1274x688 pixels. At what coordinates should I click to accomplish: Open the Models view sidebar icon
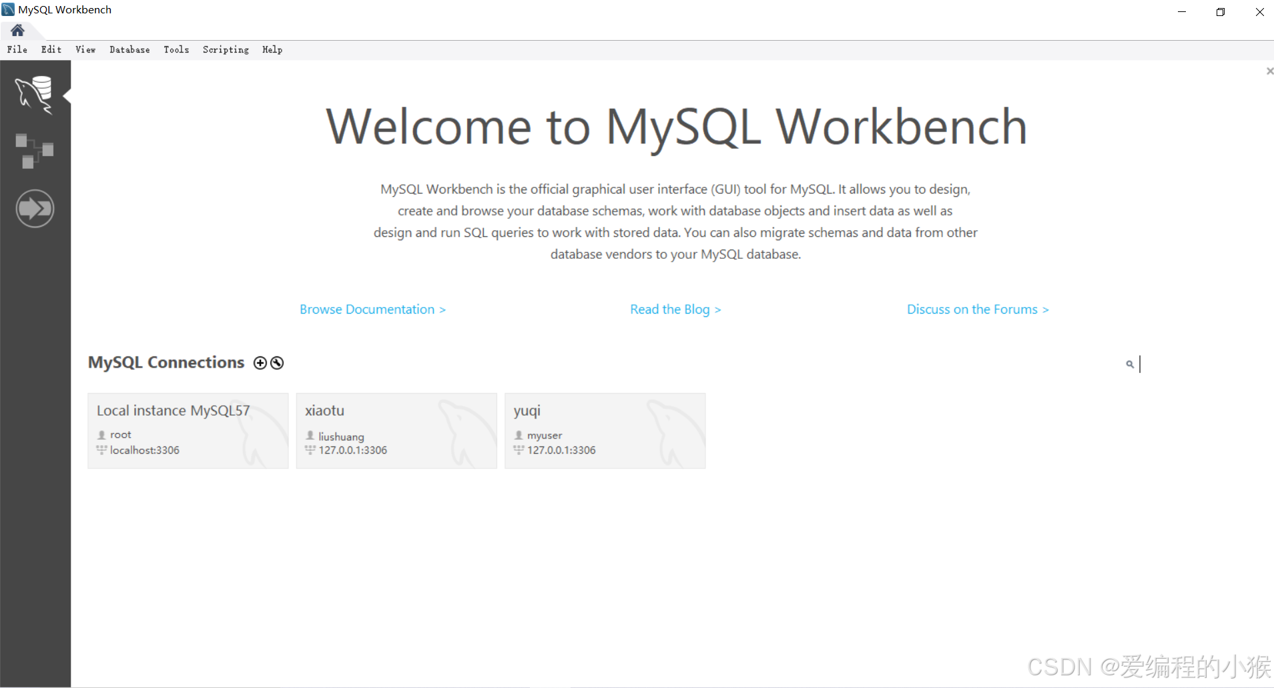(x=35, y=151)
